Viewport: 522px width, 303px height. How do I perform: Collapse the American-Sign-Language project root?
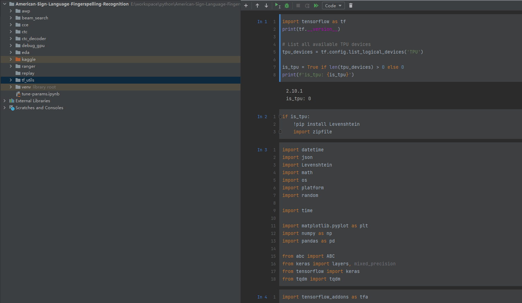coord(4,4)
